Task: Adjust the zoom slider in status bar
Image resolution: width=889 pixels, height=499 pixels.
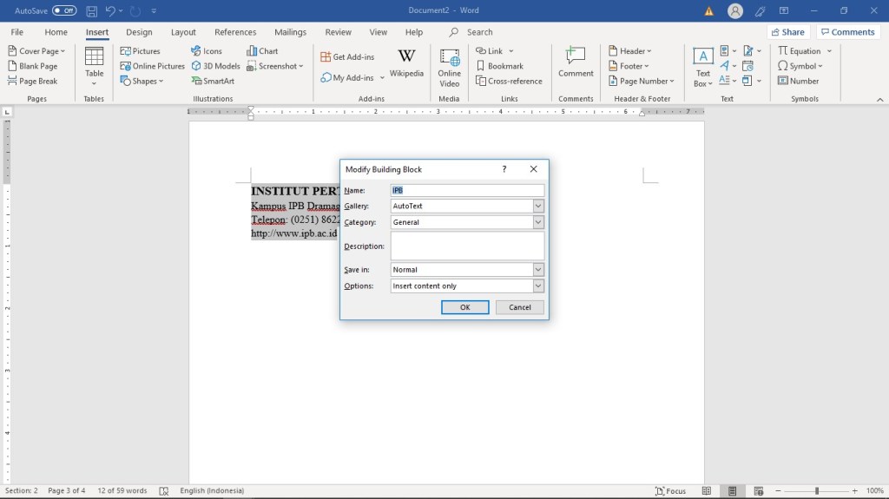Action: coord(816,491)
